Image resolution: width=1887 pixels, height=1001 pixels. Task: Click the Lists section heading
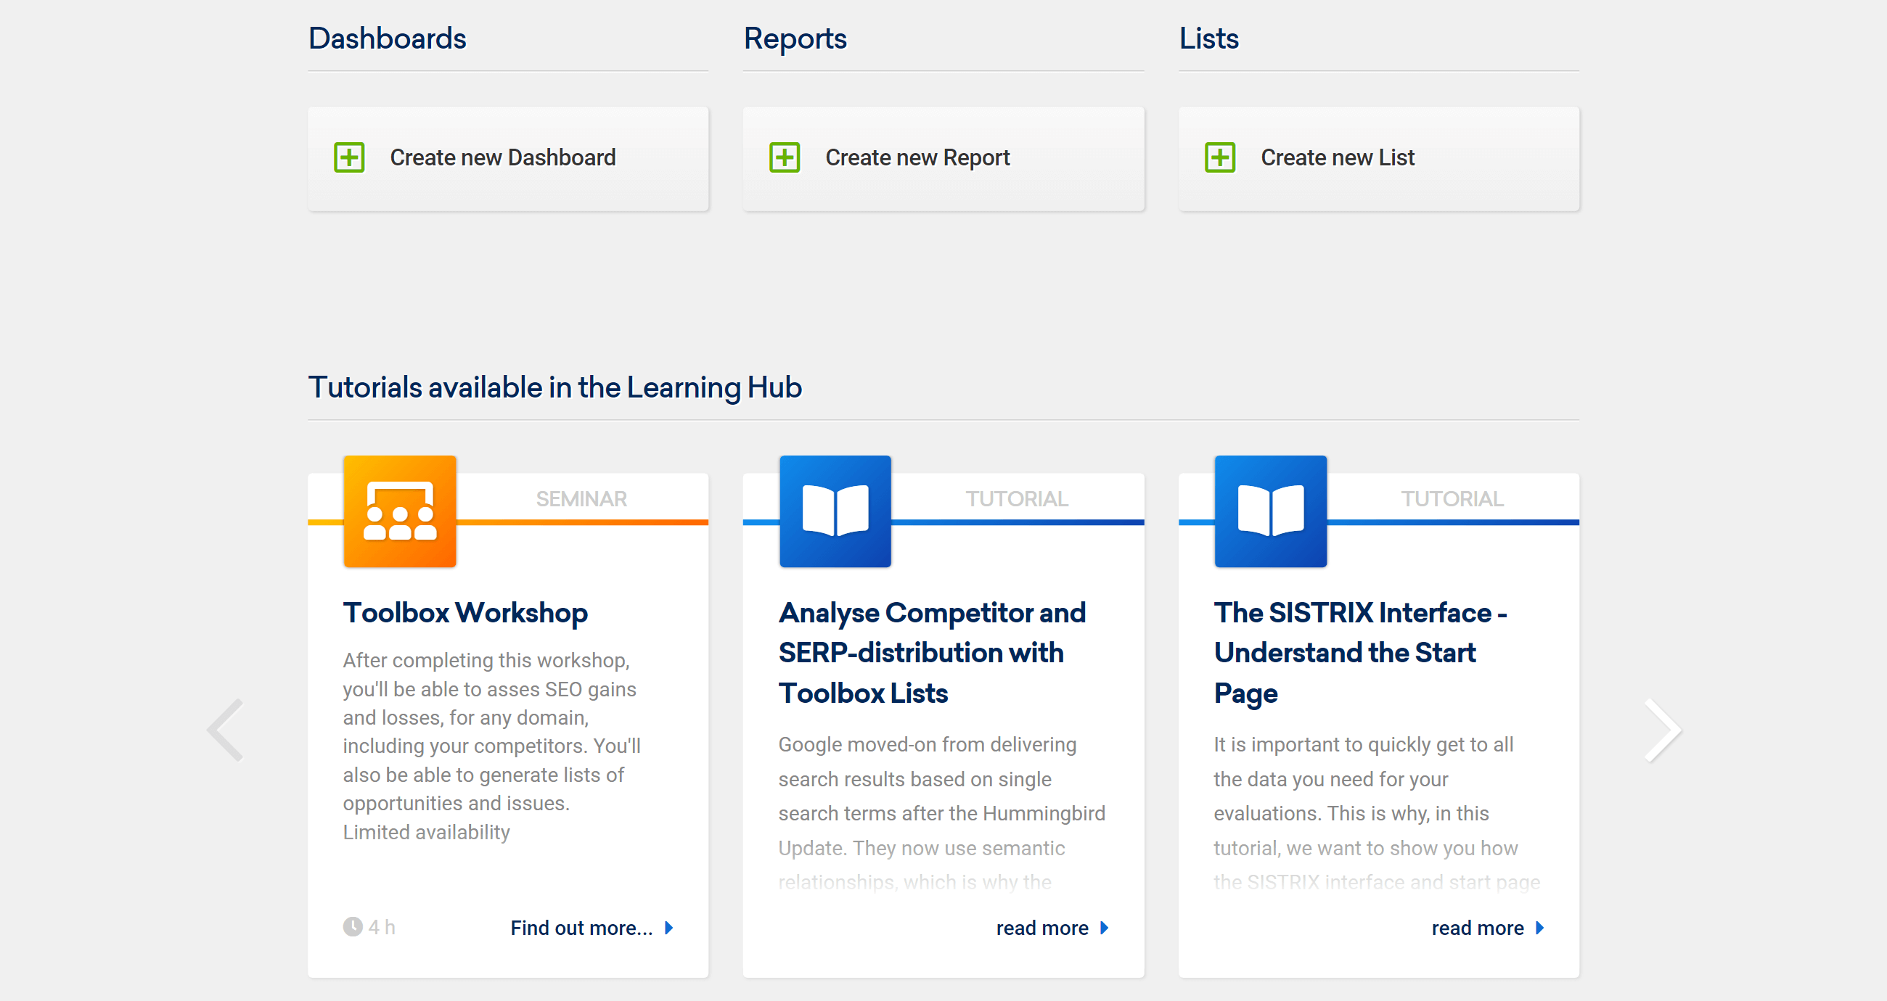[x=1208, y=38]
